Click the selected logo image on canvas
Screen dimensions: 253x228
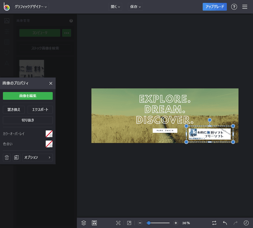click(x=210, y=134)
